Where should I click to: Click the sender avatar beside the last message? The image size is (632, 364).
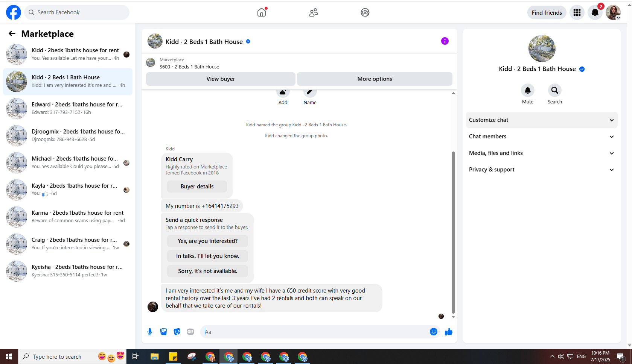coord(153,307)
